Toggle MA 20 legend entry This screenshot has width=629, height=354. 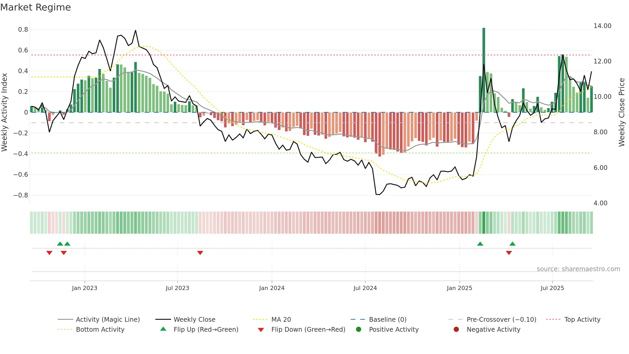(272, 319)
